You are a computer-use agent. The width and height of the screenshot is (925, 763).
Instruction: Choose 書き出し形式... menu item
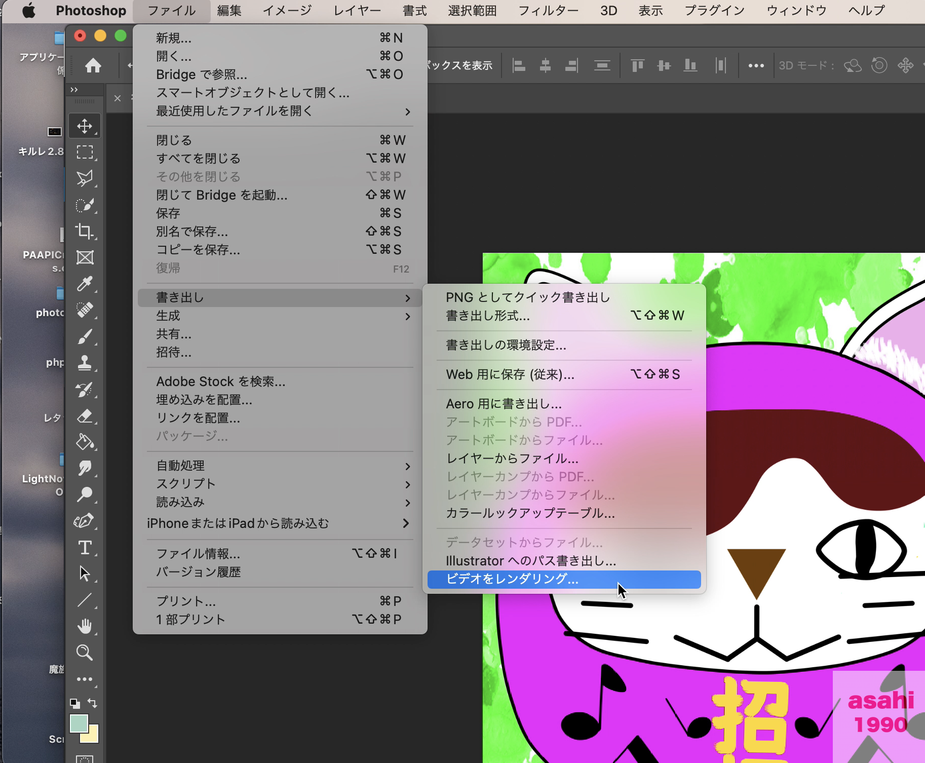564,316
